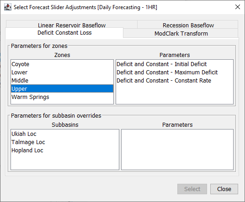The height and width of the screenshot is (202, 245).
Task: Select Coyote in the Zones list
Action: click(62, 64)
